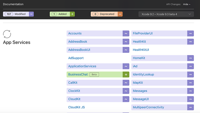Open the CloudKit framework link
This screenshot has height=113, width=200.
tap(74, 99)
